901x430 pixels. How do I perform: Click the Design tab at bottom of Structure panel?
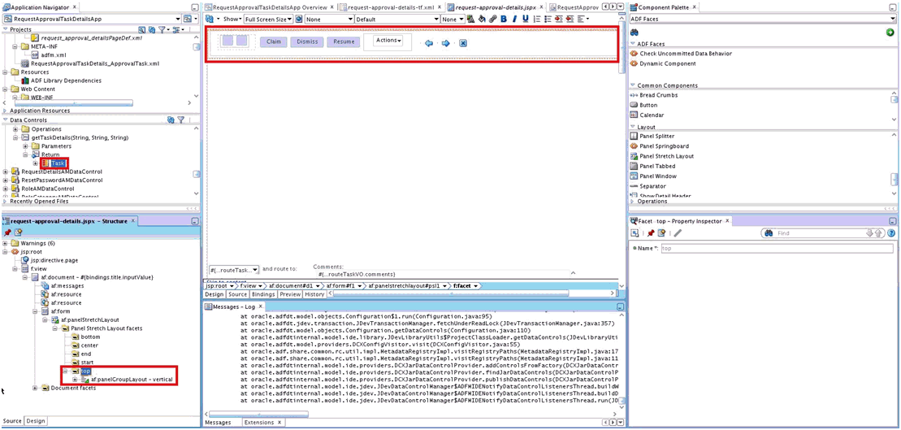36,421
